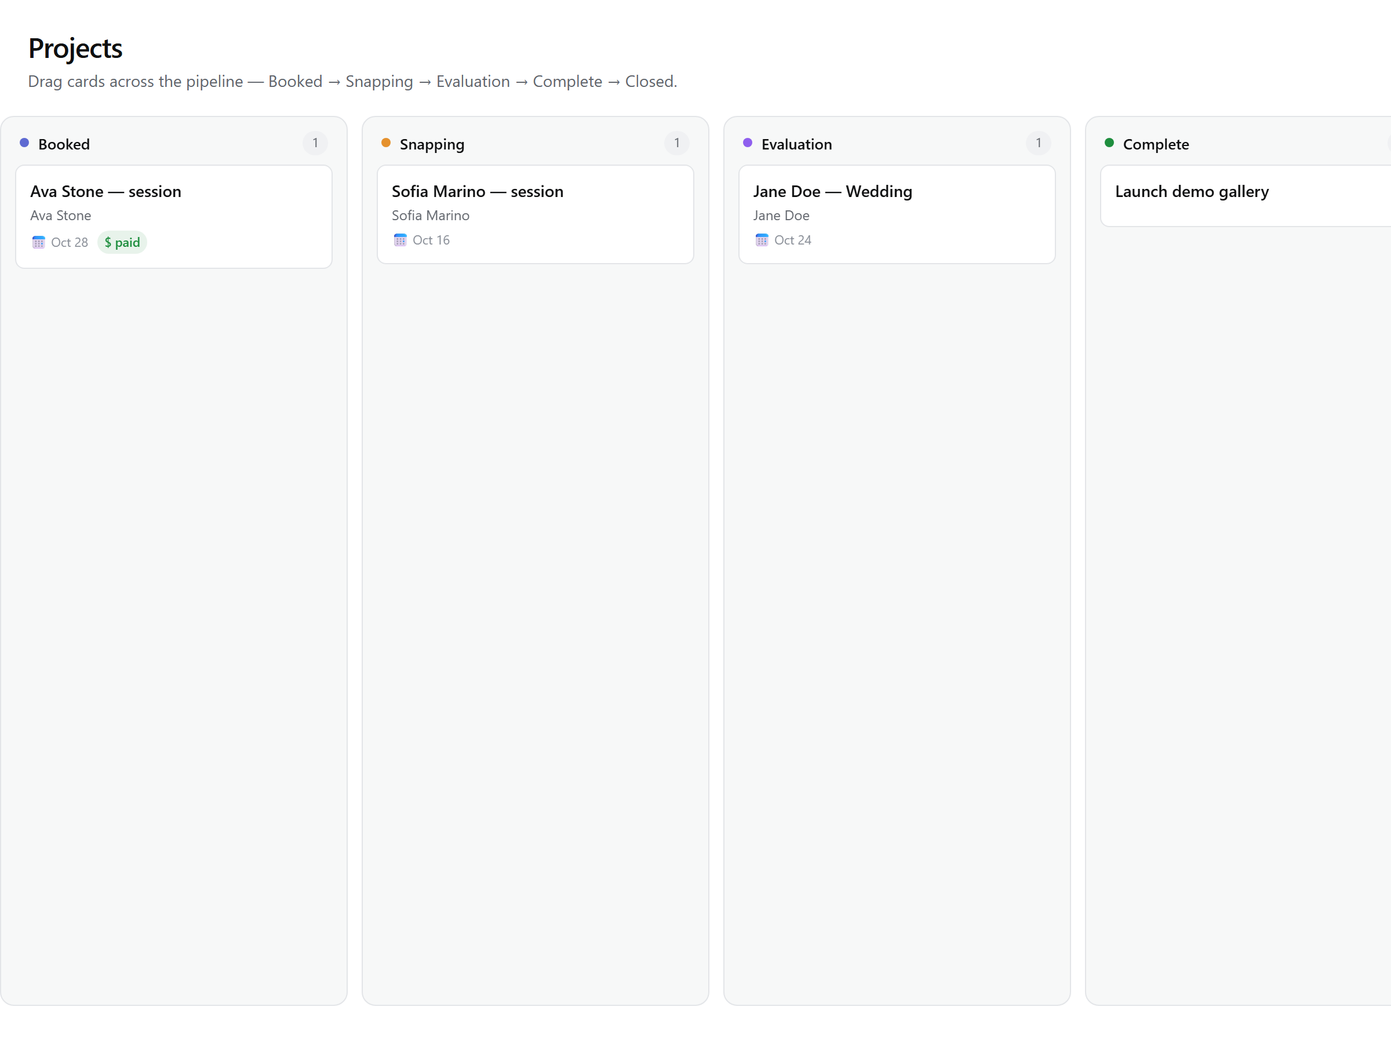Click client name Sofia Marino subtitle
The height and width of the screenshot is (1043, 1391).
431,216
